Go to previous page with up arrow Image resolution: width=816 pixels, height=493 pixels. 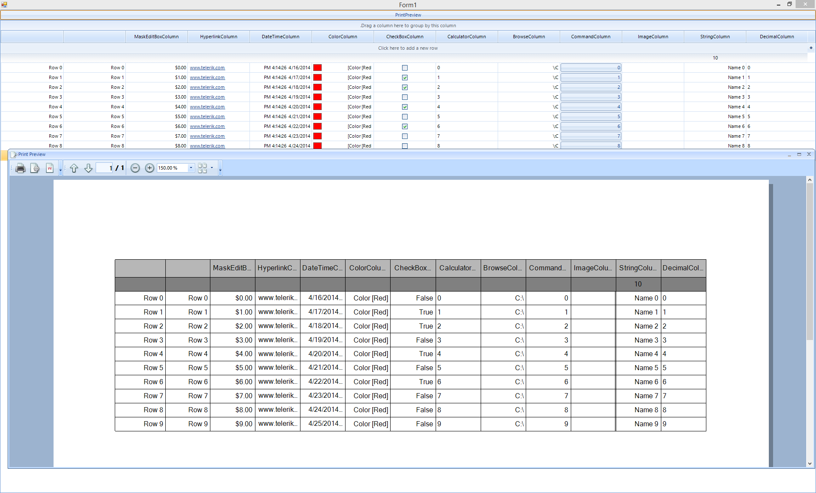click(x=74, y=168)
